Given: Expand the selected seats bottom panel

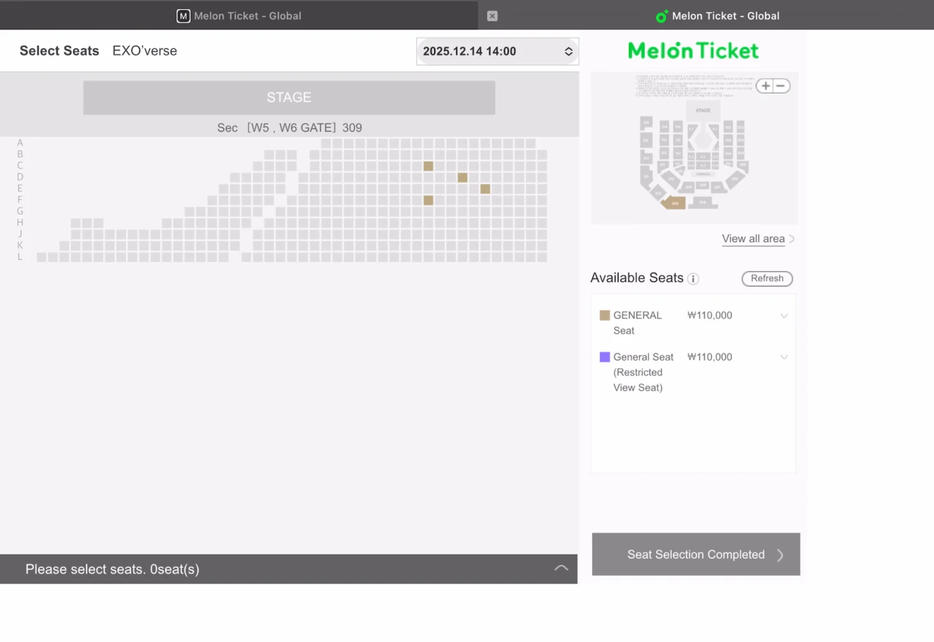Looking at the screenshot, I should click(x=561, y=568).
